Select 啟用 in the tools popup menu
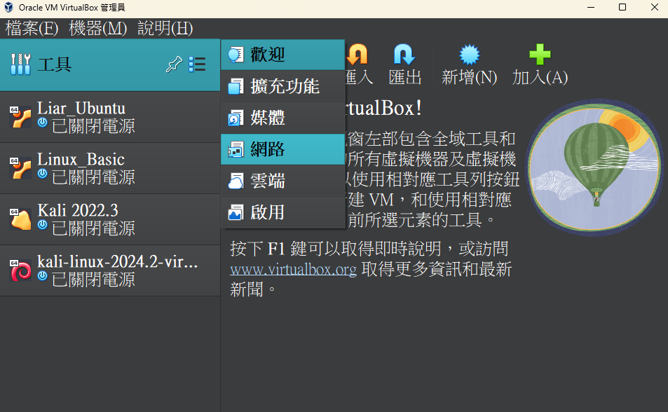The height and width of the screenshot is (412, 668). (283, 212)
